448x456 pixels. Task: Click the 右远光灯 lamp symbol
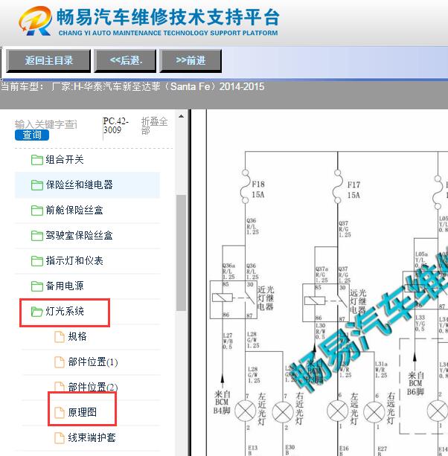tap(374, 412)
